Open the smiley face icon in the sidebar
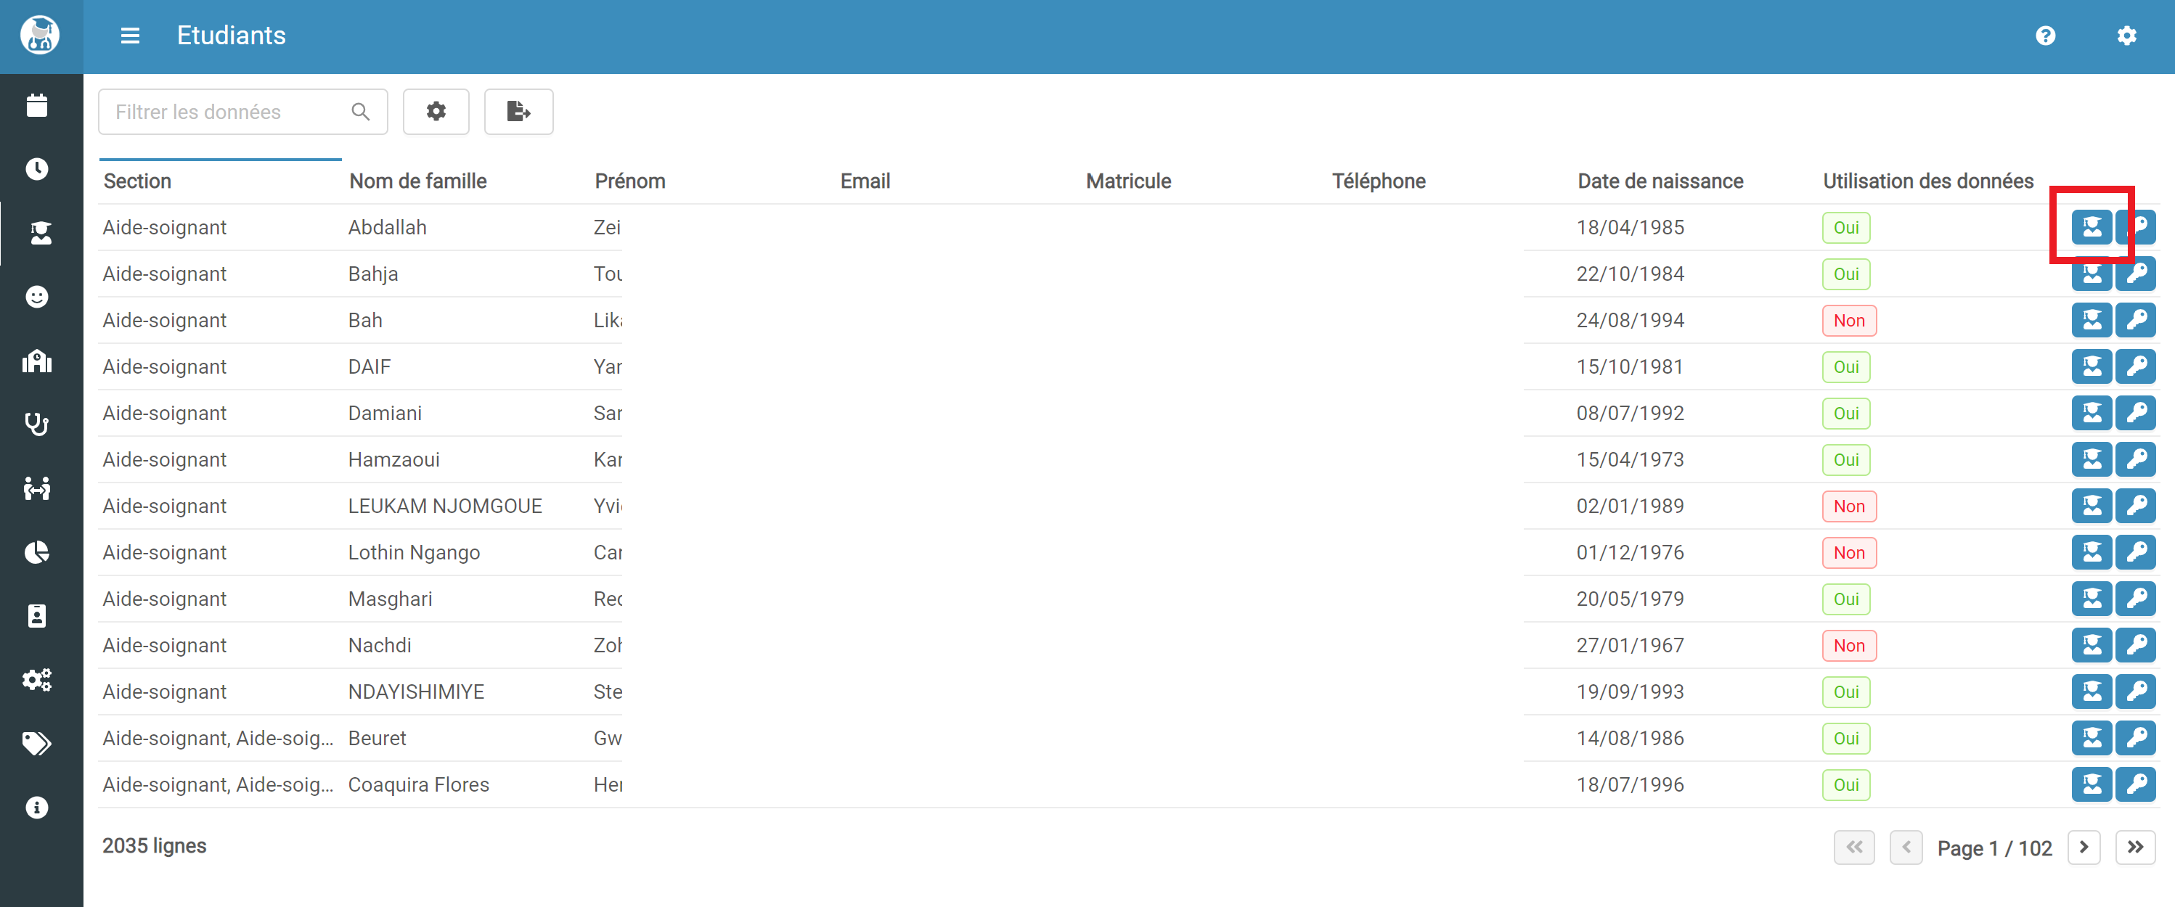Viewport: 2175px width, 907px height. pos(37,297)
